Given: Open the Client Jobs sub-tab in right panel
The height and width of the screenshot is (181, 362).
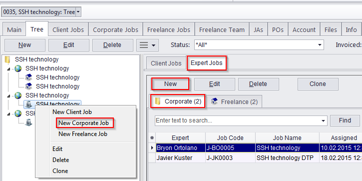Looking at the screenshot, I should click(x=166, y=63).
